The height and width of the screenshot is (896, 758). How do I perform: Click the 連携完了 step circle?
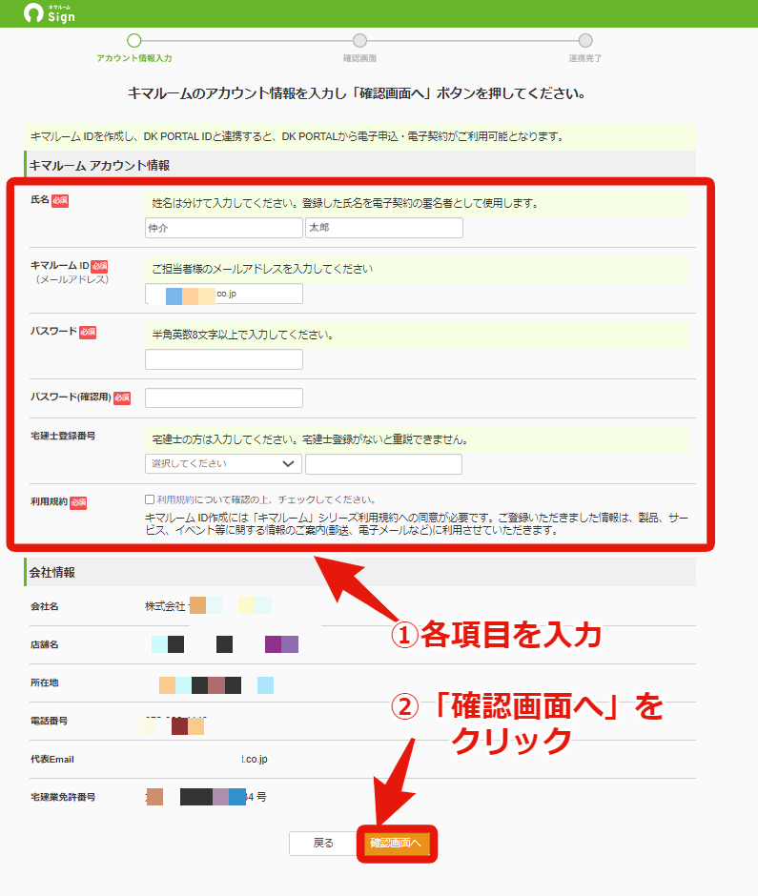pos(585,41)
